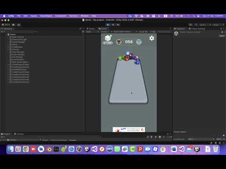Select Main Camera in the Hierarchy

(18, 37)
